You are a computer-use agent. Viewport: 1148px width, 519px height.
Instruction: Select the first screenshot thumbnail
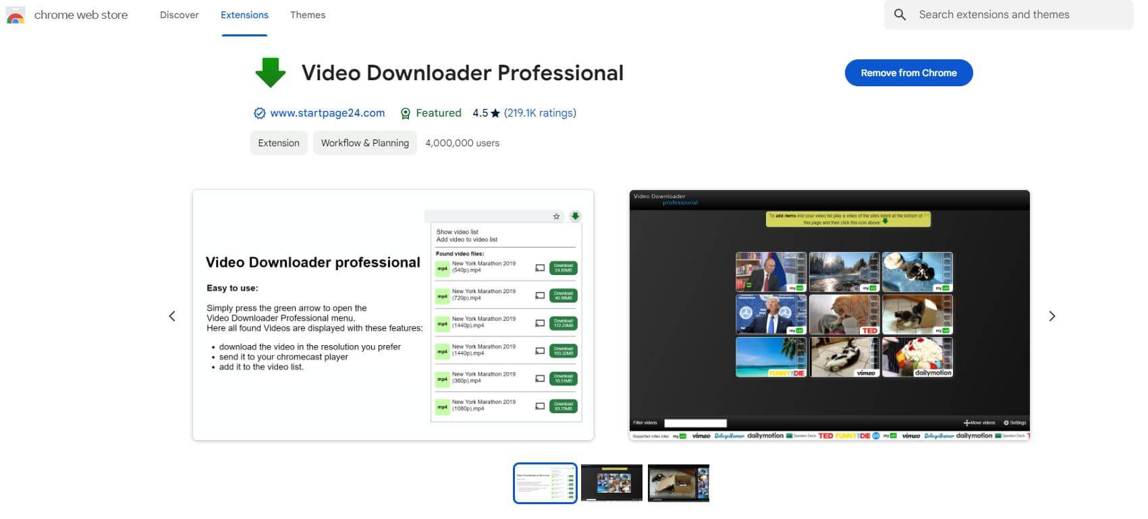point(545,483)
